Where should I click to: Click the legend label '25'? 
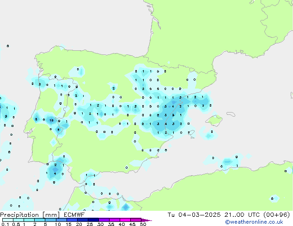(x=90, y=224)
